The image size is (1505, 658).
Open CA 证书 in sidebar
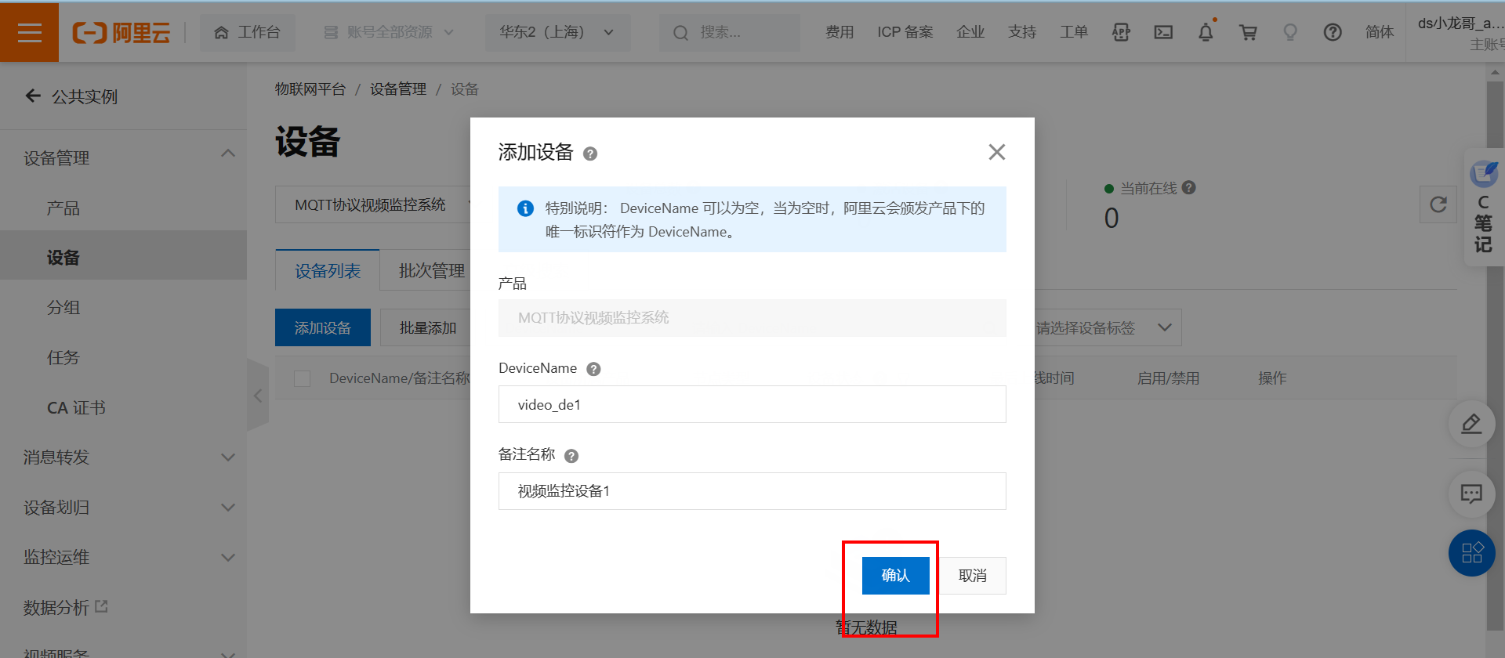[75, 407]
